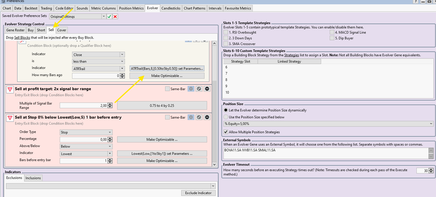Select Use the Position Size specified below

226,117
